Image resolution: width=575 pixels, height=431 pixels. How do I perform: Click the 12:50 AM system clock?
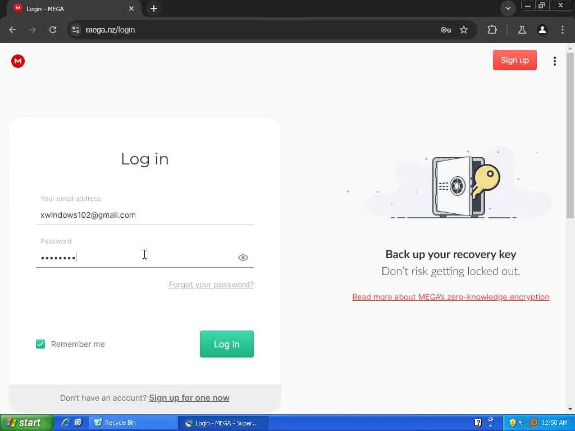tap(554, 423)
